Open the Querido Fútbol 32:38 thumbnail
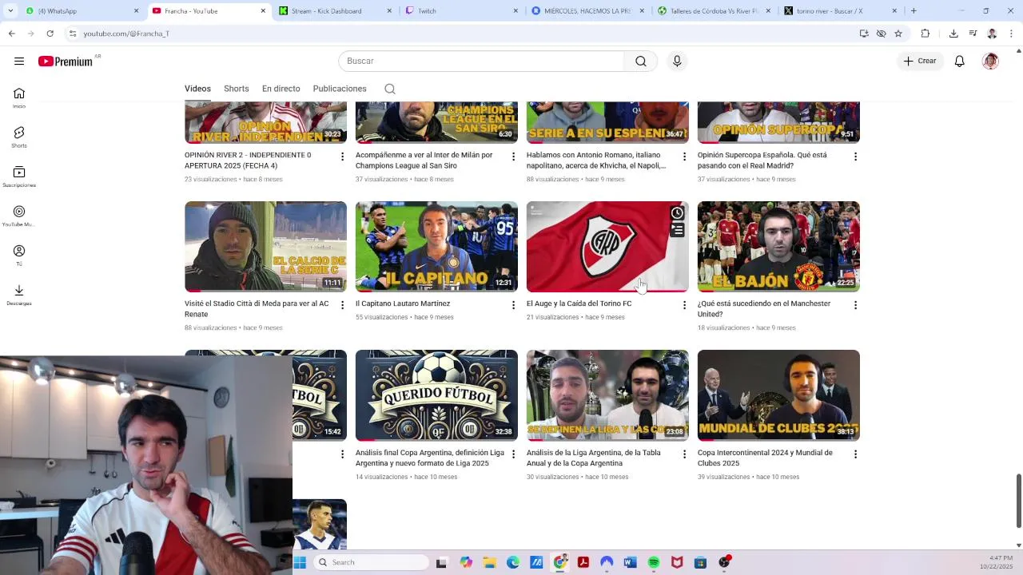Screen dimensions: 1023x575 (436, 395)
